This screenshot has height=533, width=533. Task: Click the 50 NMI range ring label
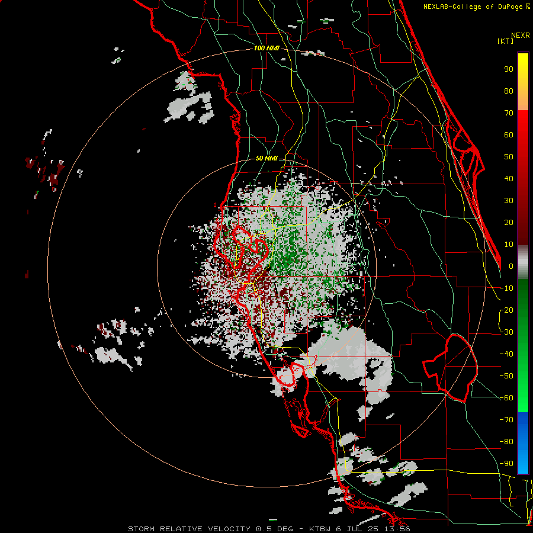tap(266, 158)
